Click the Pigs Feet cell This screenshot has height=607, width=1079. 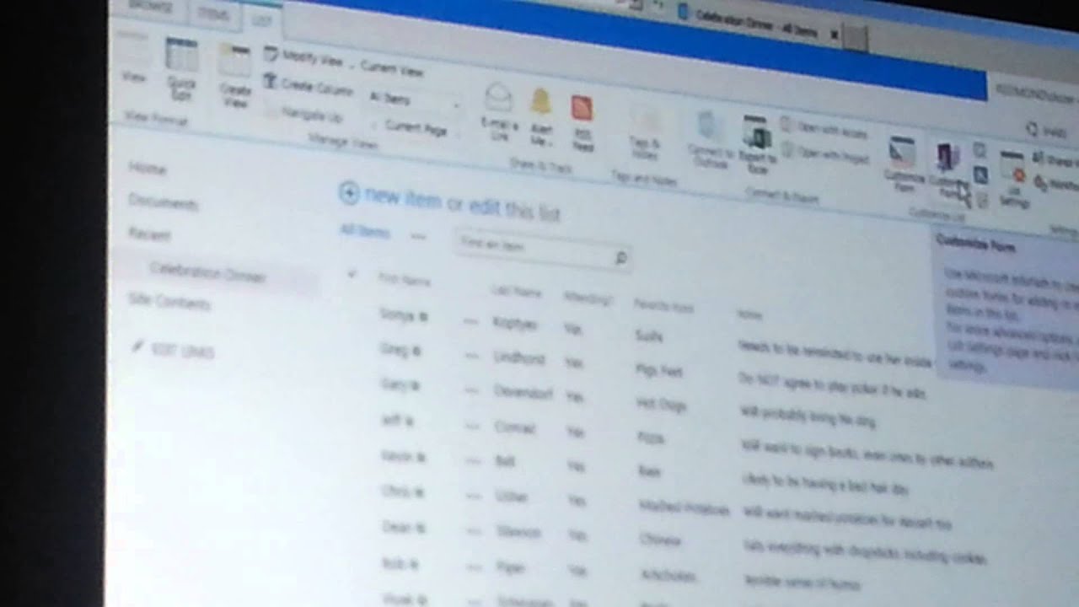coord(659,369)
